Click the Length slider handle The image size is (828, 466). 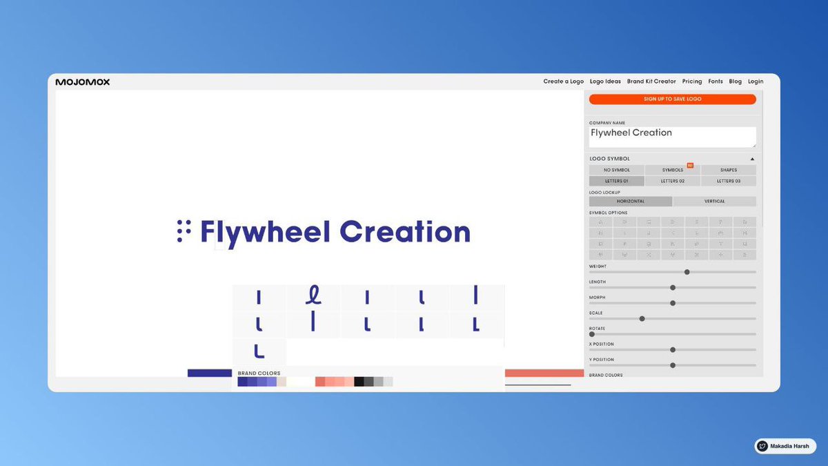[x=673, y=287]
